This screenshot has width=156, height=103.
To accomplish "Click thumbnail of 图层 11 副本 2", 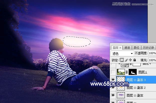I will point(121,87).
